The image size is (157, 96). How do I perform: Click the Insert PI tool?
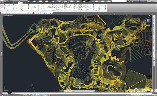tap(49, 6)
